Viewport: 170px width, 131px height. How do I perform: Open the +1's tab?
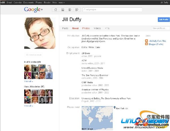[x=107, y=28]
